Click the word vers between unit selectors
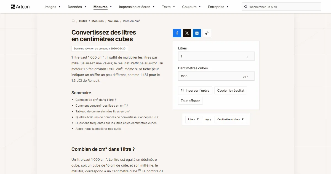 click(x=208, y=119)
